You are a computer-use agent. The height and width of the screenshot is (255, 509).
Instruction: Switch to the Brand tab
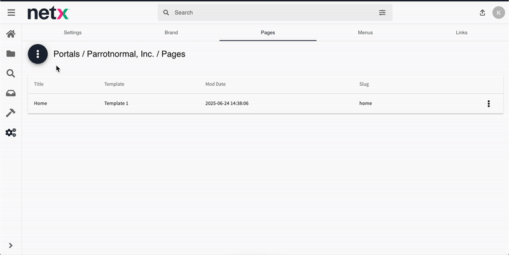[171, 32]
